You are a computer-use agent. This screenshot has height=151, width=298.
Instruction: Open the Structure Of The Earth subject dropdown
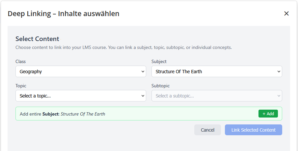tap(217, 72)
